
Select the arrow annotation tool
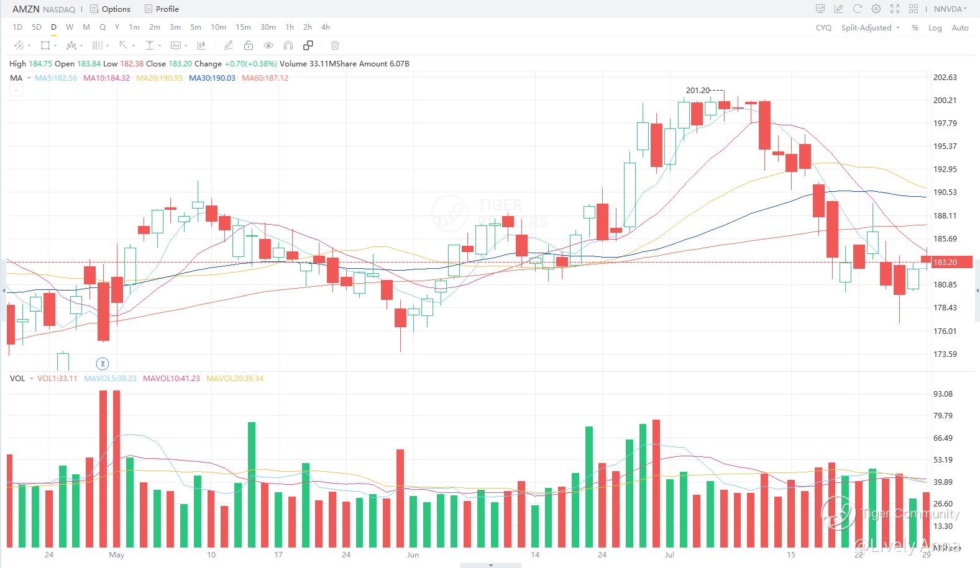[123, 45]
